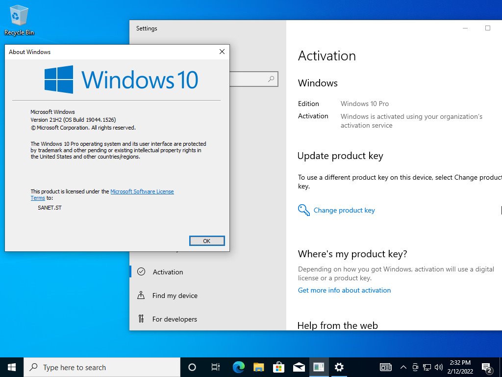Click the Settings search magnifier icon

click(271, 79)
